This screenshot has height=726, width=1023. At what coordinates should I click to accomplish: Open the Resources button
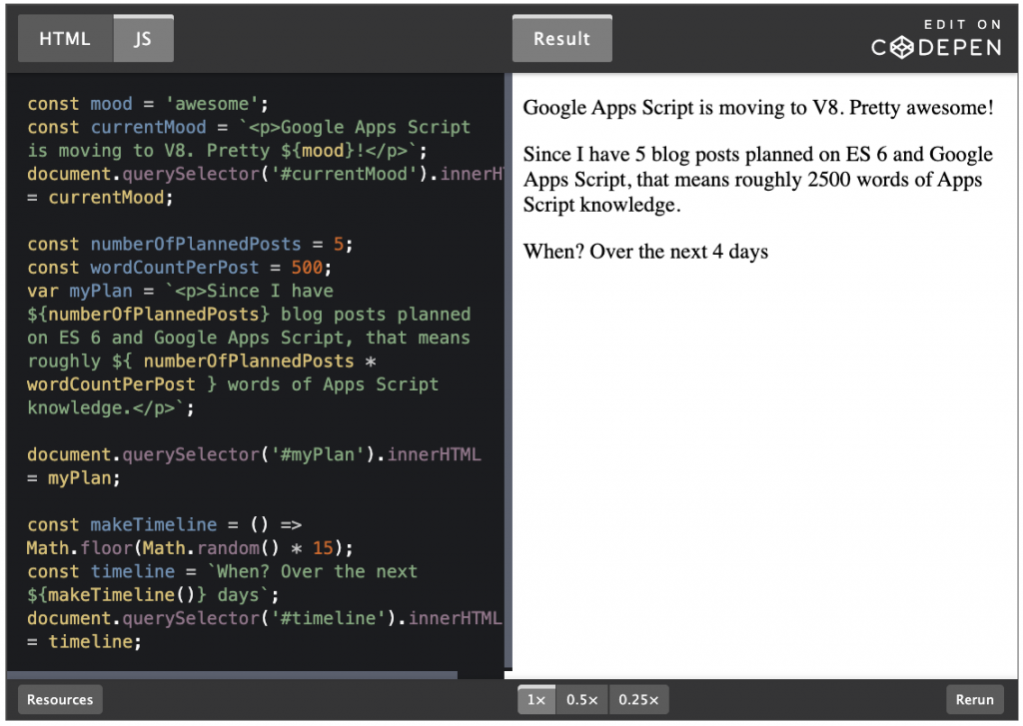point(60,699)
